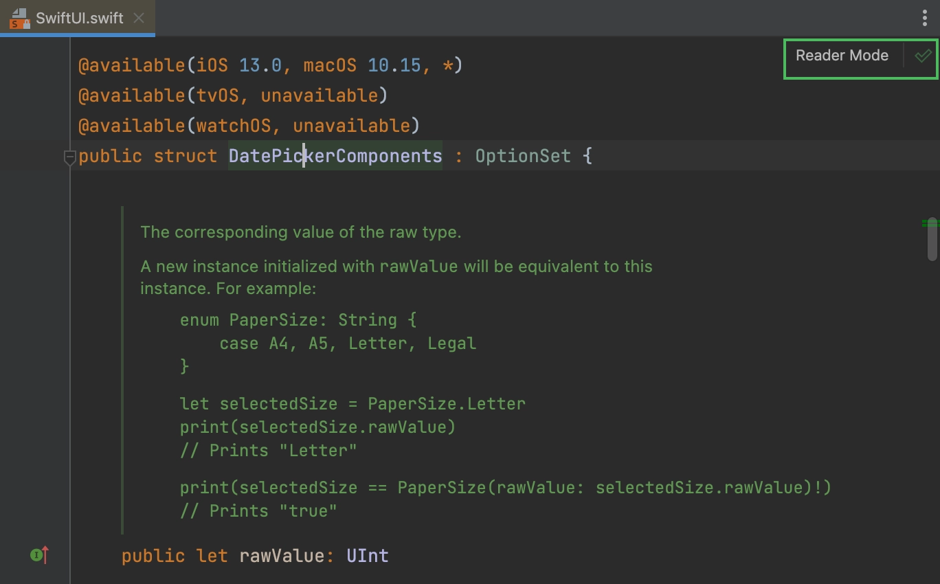The image size is (940, 584).
Task: Collapse the DatePickerComponents struct fold marker
Action: [69, 157]
